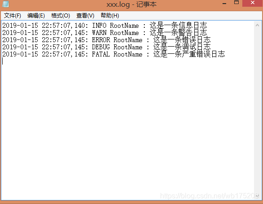This screenshot has height=204, width=263.
Task: Close the xxx.log Notepad window
Action: click(252, 3)
